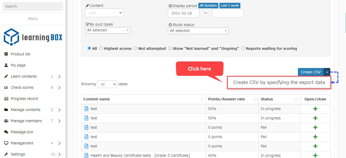Screen dimensions: 346x158
Task: Select the Highest scores radio button
Action: coord(101,48)
